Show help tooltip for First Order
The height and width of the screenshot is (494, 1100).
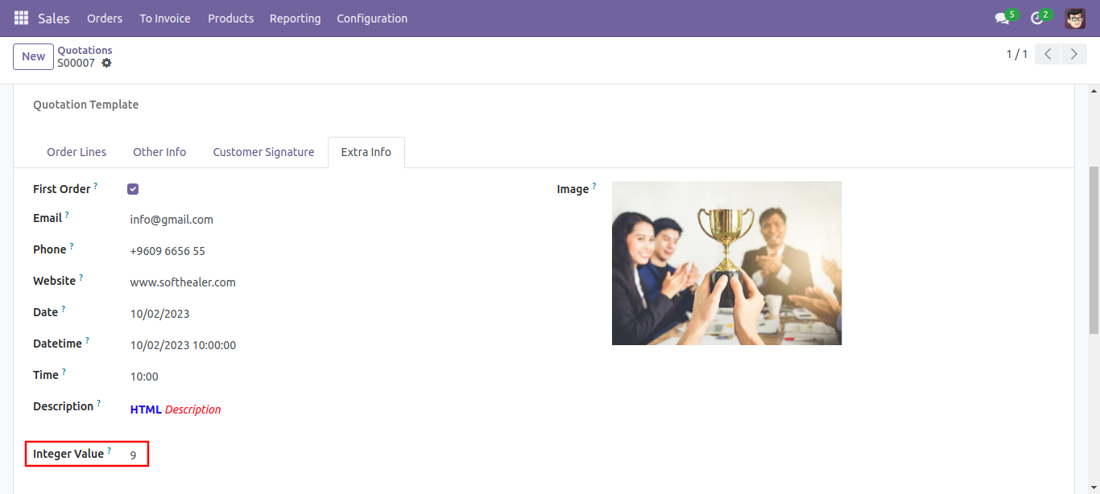[x=96, y=186]
